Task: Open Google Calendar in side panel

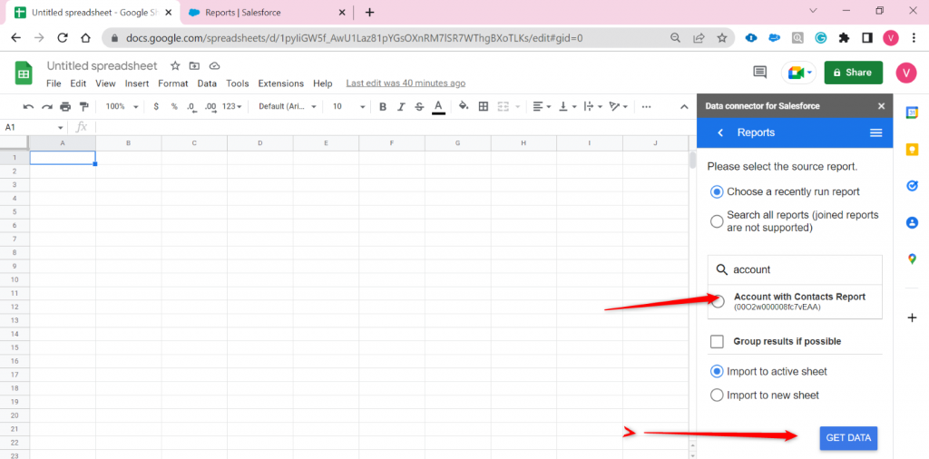Action: [913, 112]
